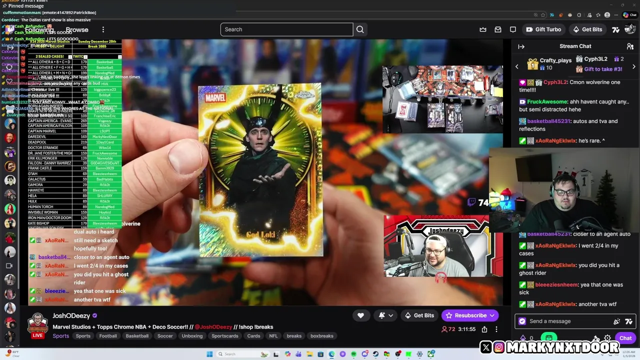Open the 7TV emote menu in chat input
640x360 pixels.
point(628,321)
